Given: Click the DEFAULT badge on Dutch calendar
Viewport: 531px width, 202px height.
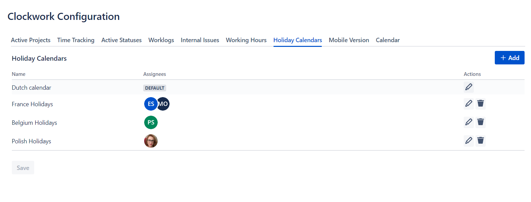Looking at the screenshot, I should 154,88.
